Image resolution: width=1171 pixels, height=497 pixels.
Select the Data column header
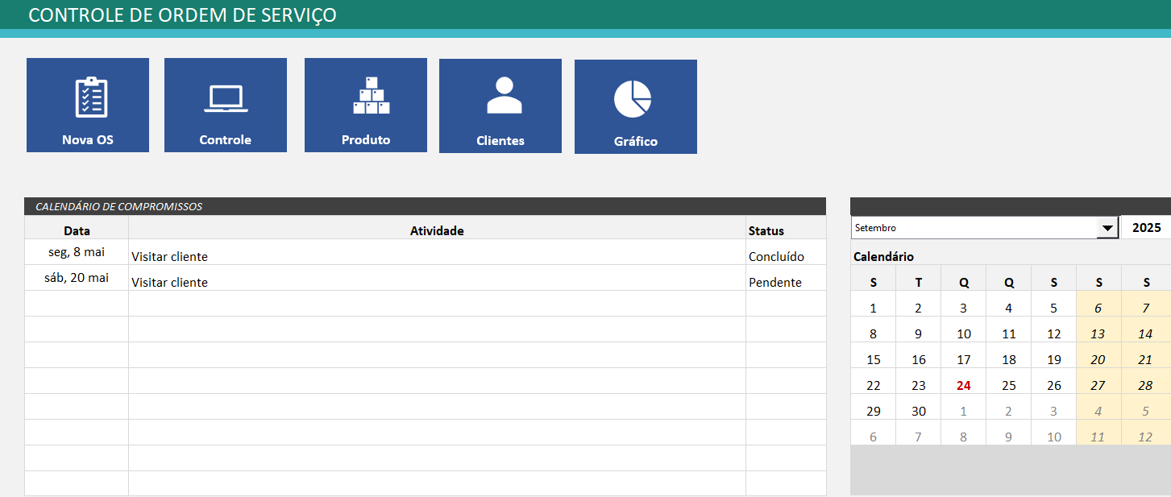click(77, 231)
